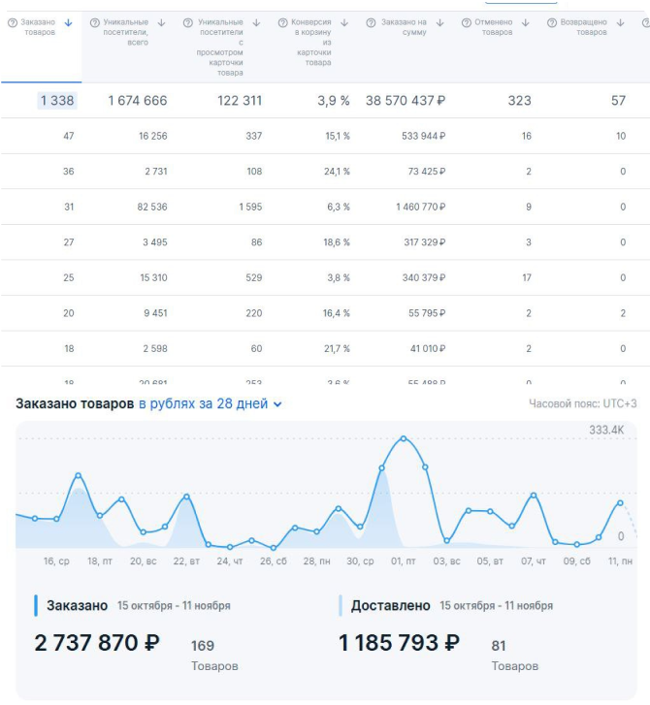Sort by Конверсия в корзину arrow
This screenshot has width=650, height=705.
(344, 22)
